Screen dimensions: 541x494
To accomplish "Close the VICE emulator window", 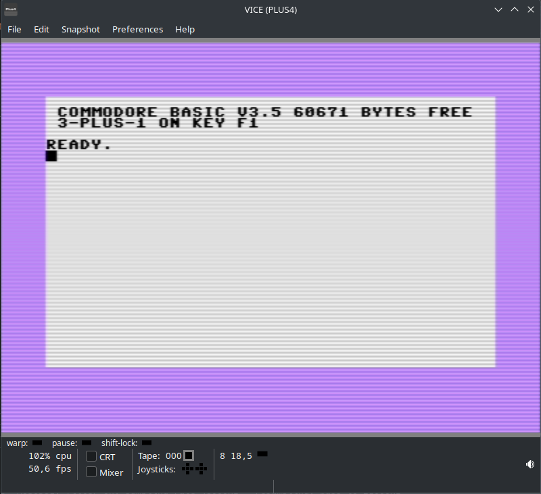I will (530, 10).
